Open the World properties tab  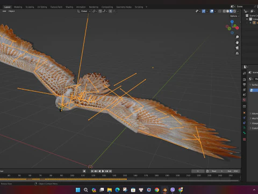tap(245, 100)
